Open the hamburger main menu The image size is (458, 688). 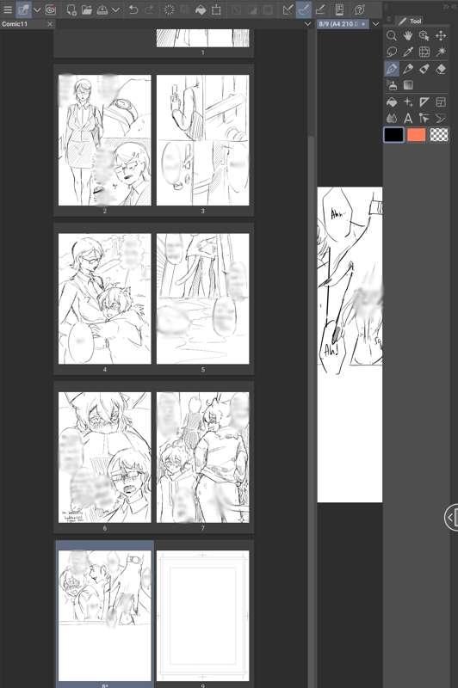[x=8, y=9]
